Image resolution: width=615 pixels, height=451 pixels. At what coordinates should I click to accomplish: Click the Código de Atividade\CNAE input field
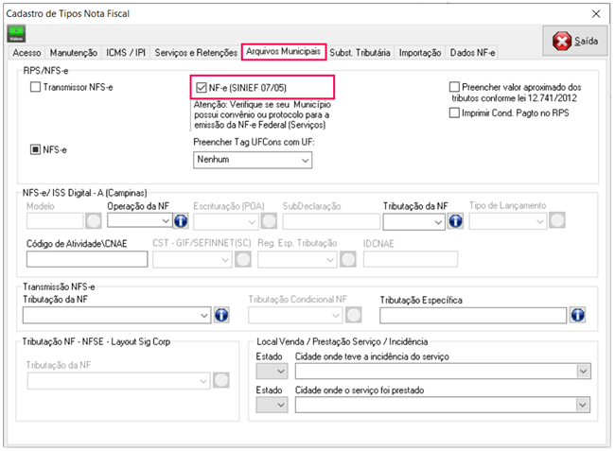click(x=87, y=258)
